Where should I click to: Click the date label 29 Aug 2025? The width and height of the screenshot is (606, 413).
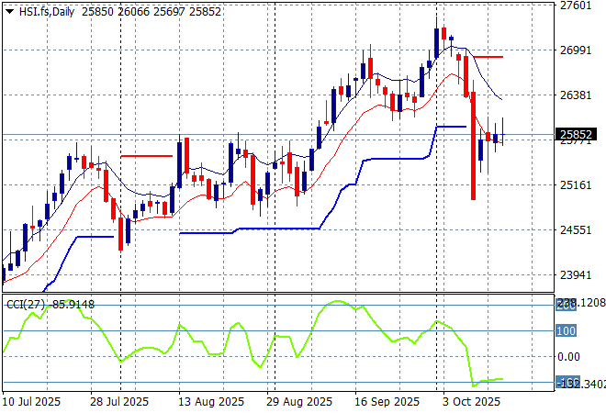coord(299,402)
